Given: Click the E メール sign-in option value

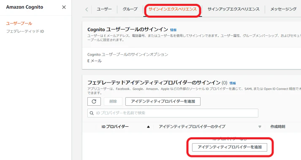Looking at the screenshot, I should (95, 61).
